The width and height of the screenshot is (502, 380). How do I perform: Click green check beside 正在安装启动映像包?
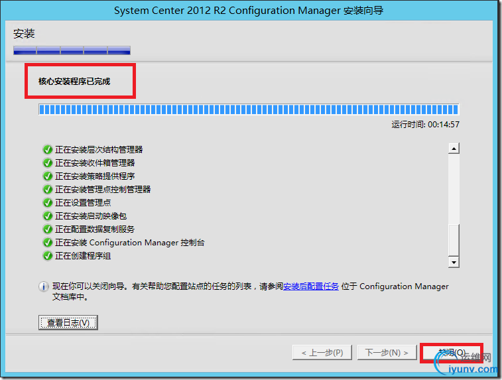click(x=47, y=216)
